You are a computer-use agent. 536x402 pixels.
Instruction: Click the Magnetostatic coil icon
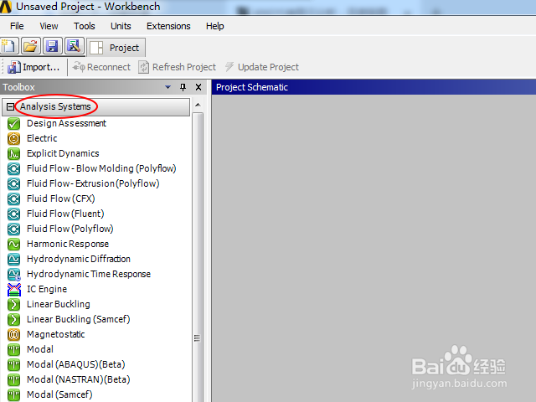tap(13, 334)
